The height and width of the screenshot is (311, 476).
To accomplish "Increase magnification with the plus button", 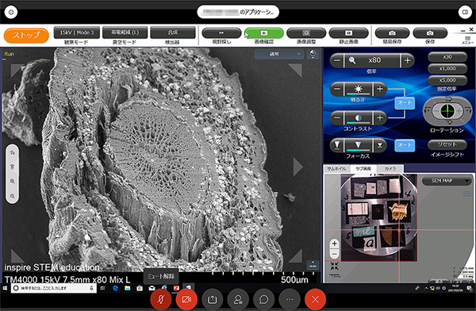I will click(x=408, y=60).
